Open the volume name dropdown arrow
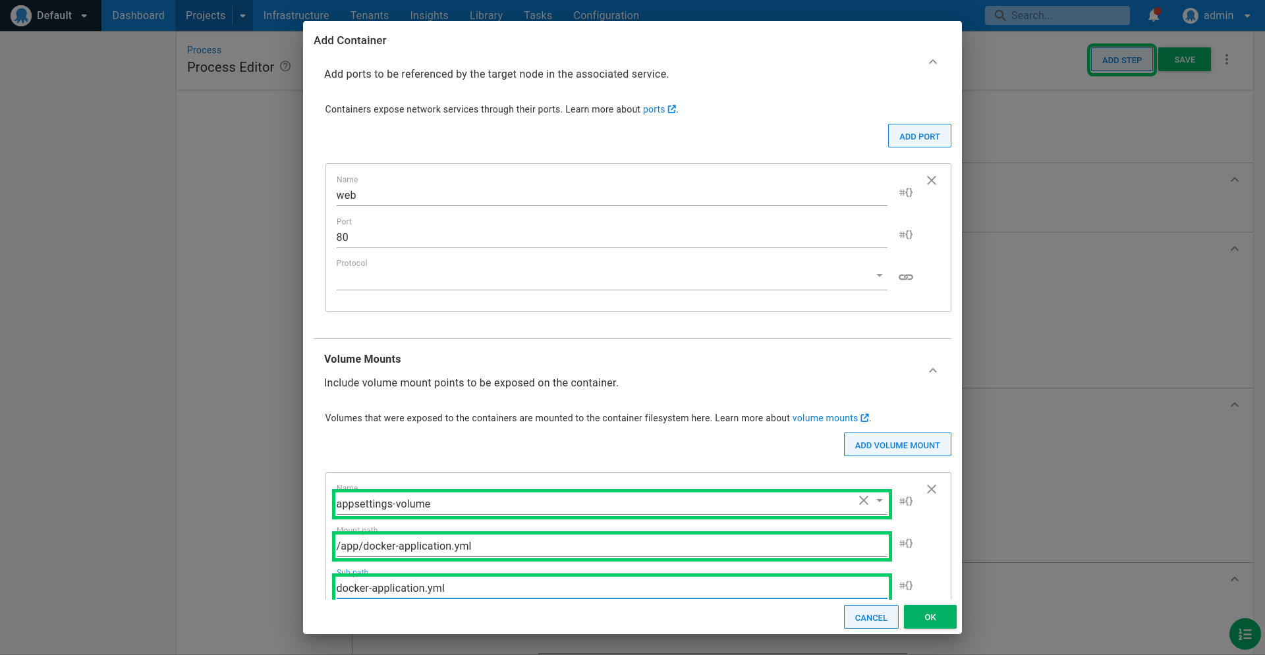The width and height of the screenshot is (1265, 655). pos(880,500)
